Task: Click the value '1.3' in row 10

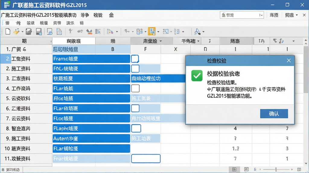Action: 235,148
